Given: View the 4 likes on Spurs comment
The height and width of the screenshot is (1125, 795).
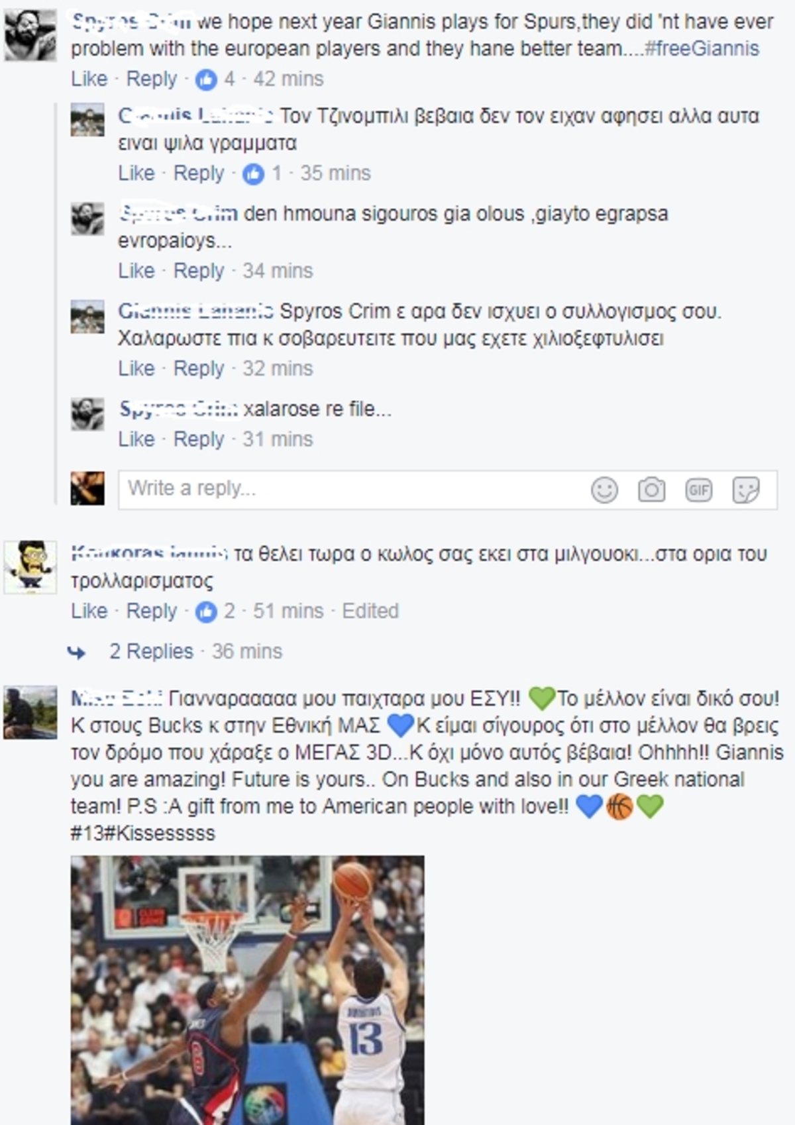Looking at the screenshot, I should point(215,80).
